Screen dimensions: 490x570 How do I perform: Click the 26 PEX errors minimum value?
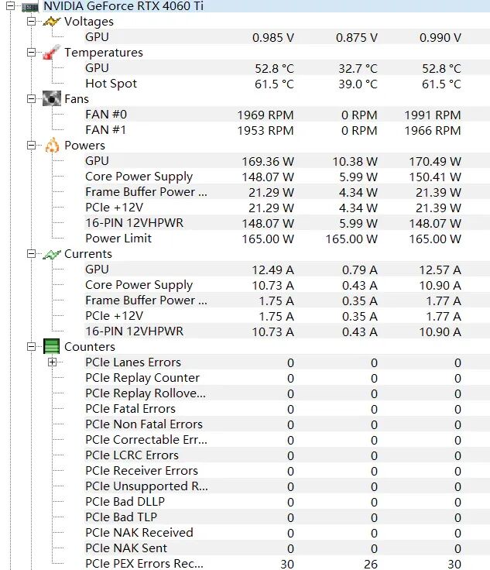coord(371,564)
